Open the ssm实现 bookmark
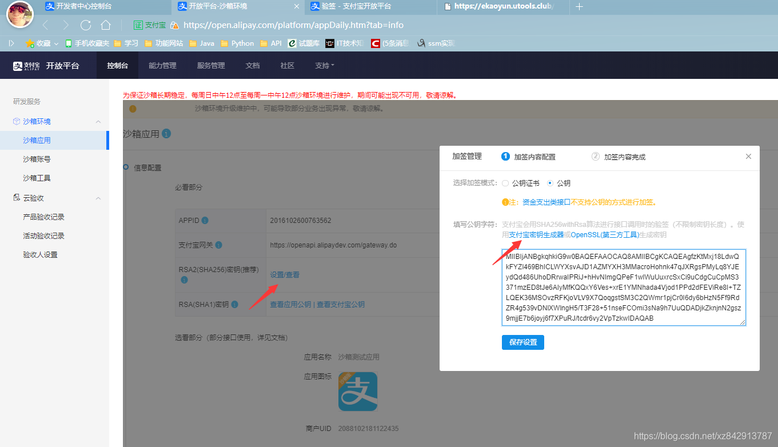The height and width of the screenshot is (447, 778). (x=436, y=43)
